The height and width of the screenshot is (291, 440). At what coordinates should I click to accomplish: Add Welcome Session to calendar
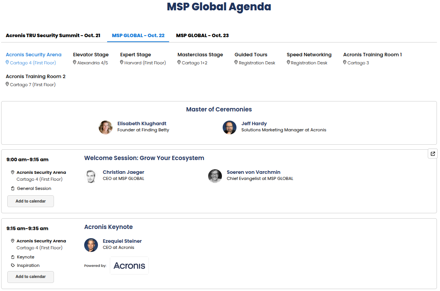[31, 201]
